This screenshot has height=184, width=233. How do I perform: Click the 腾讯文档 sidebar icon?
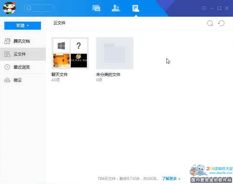point(7,41)
